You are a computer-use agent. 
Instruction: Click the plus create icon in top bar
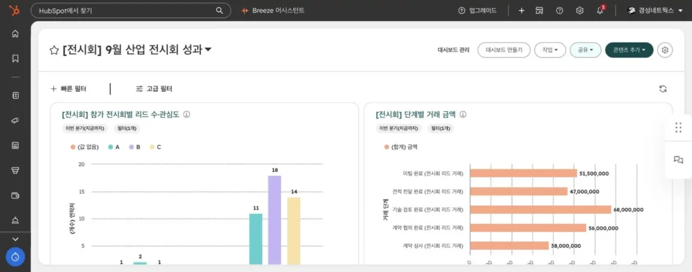pyautogui.click(x=521, y=11)
